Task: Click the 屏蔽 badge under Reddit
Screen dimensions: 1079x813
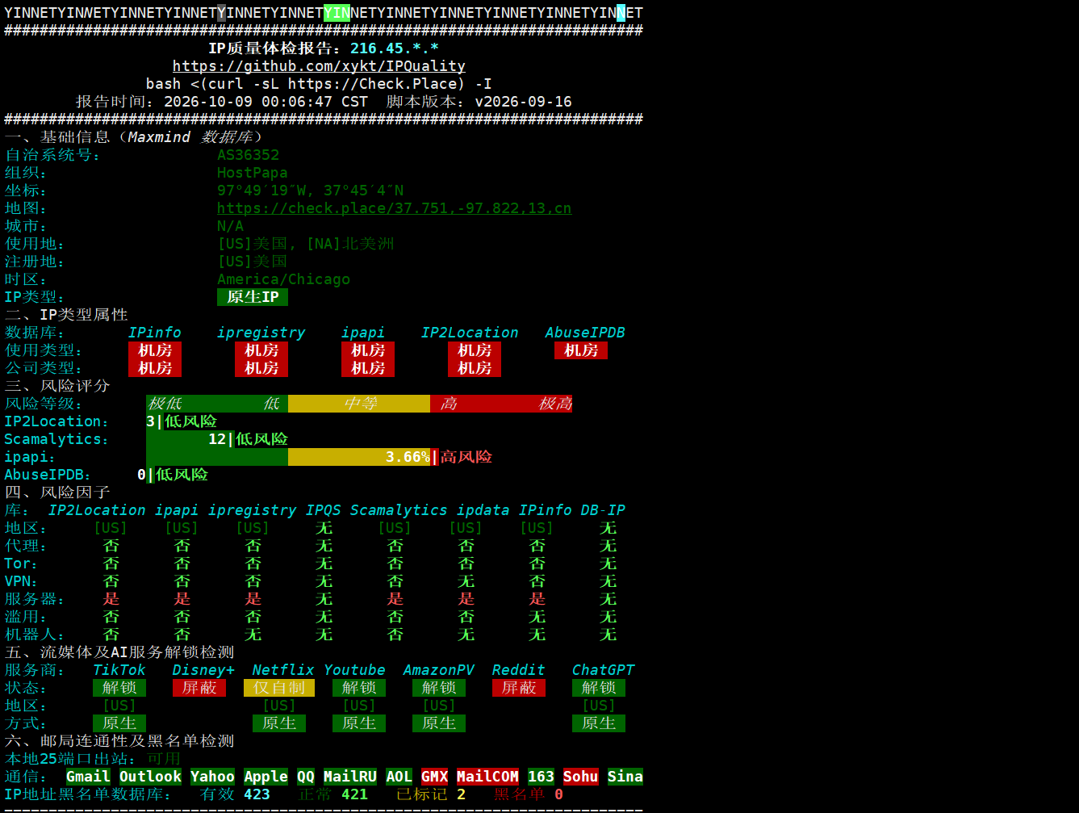Action: [x=519, y=688]
